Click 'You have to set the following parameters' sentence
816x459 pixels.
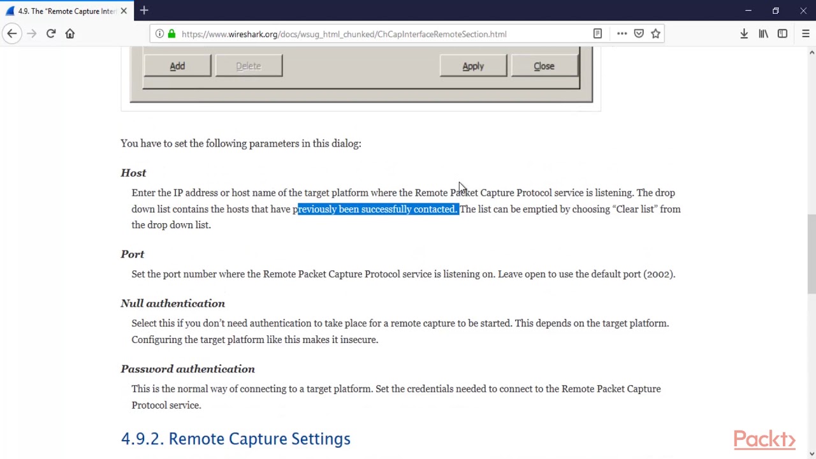pos(241,143)
